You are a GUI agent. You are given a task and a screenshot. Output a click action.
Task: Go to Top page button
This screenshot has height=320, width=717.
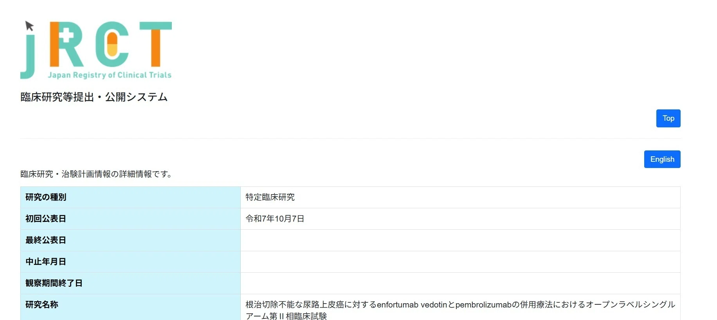(668, 118)
